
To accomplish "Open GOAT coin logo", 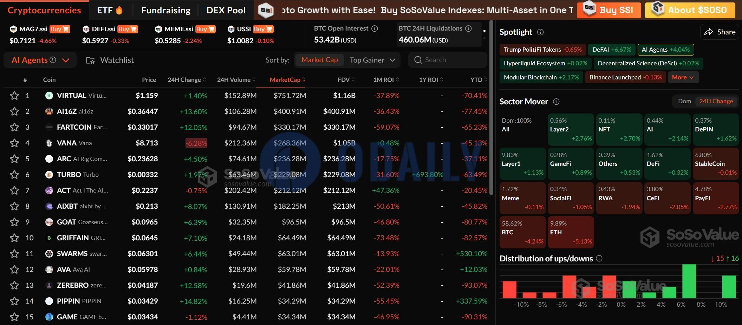I will (49, 222).
